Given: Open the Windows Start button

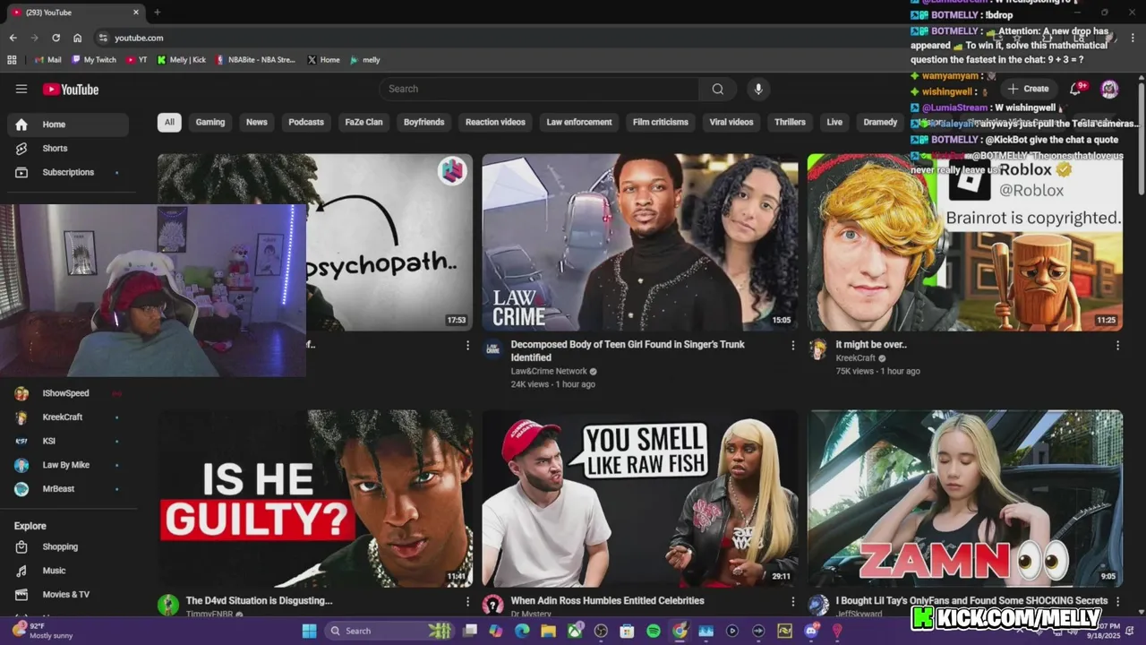Looking at the screenshot, I should pyautogui.click(x=309, y=631).
